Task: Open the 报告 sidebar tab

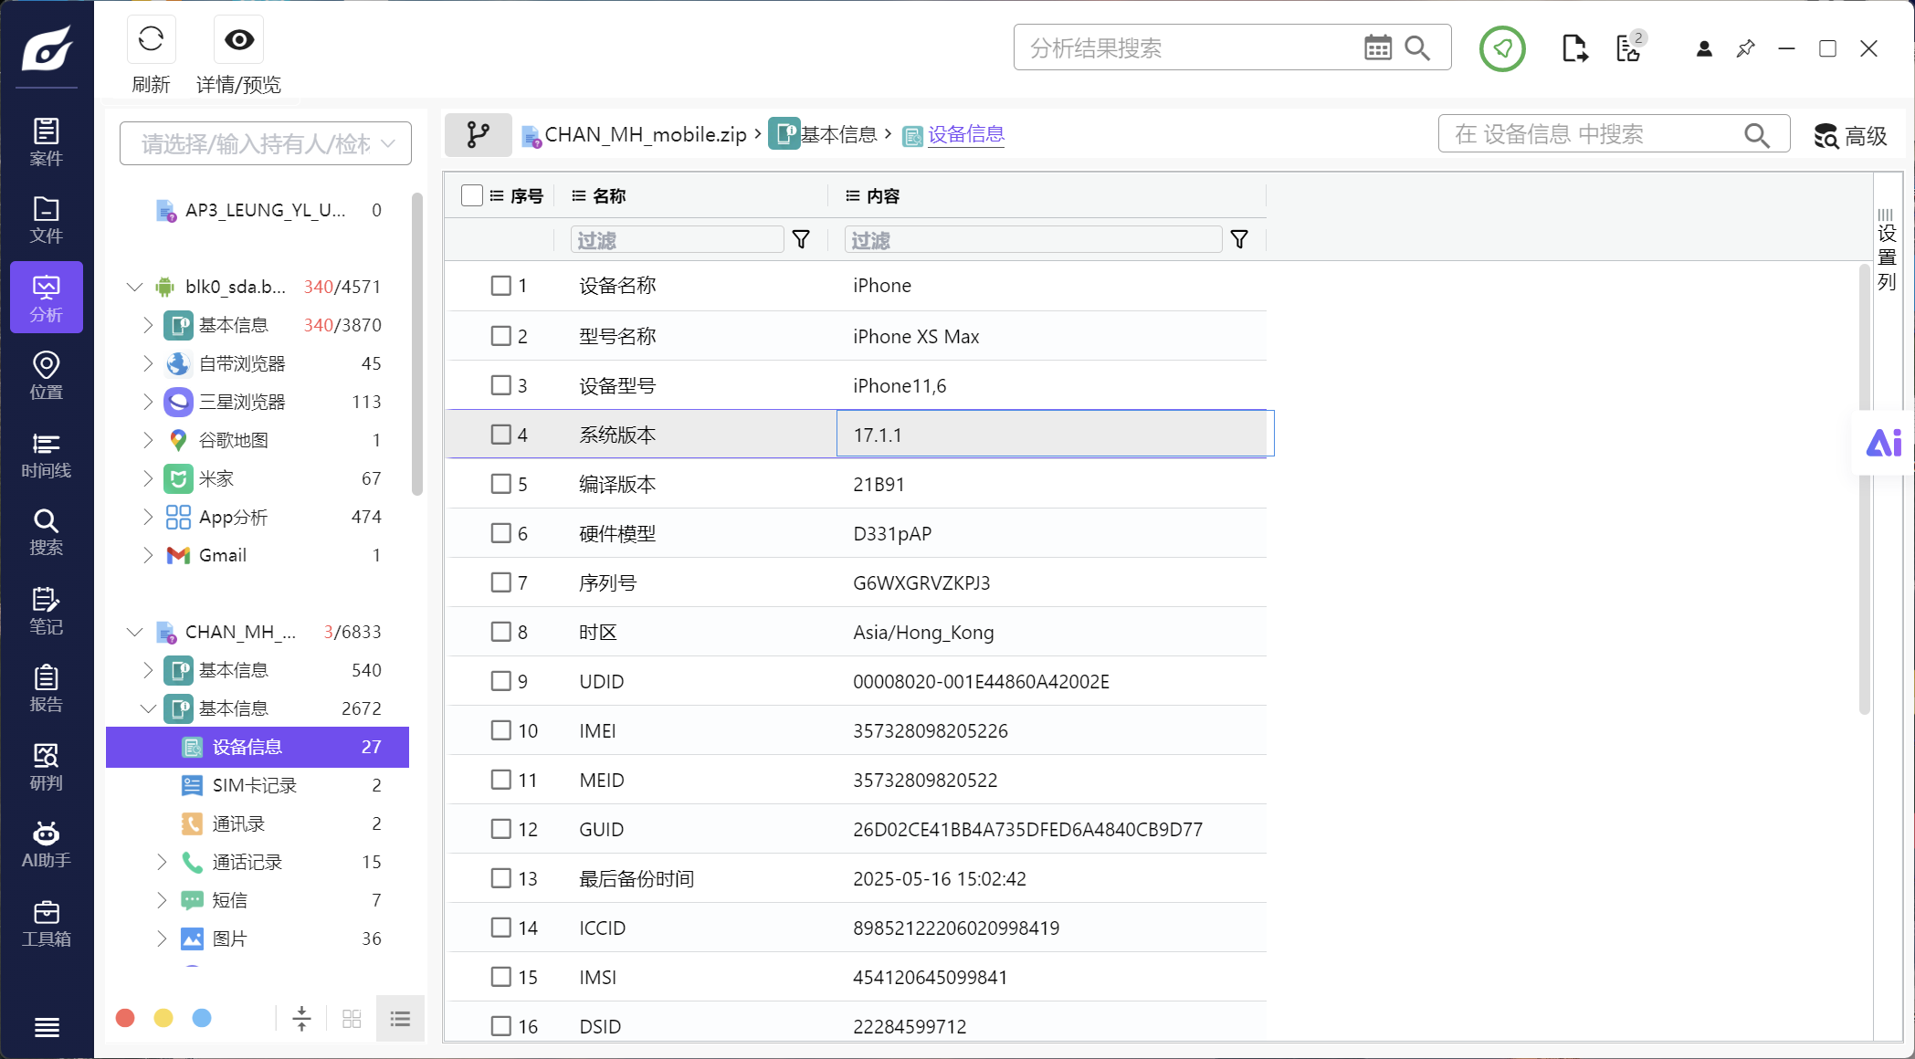Action: pyautogui.click(x=47, y=687)
